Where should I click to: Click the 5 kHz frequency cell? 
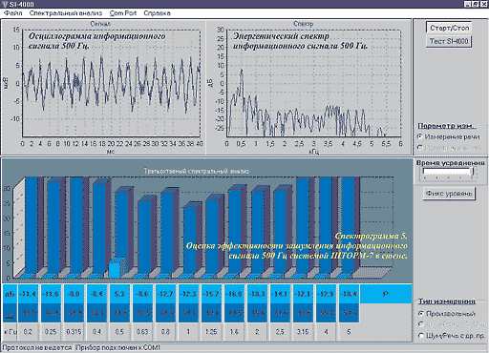(349, 332)
